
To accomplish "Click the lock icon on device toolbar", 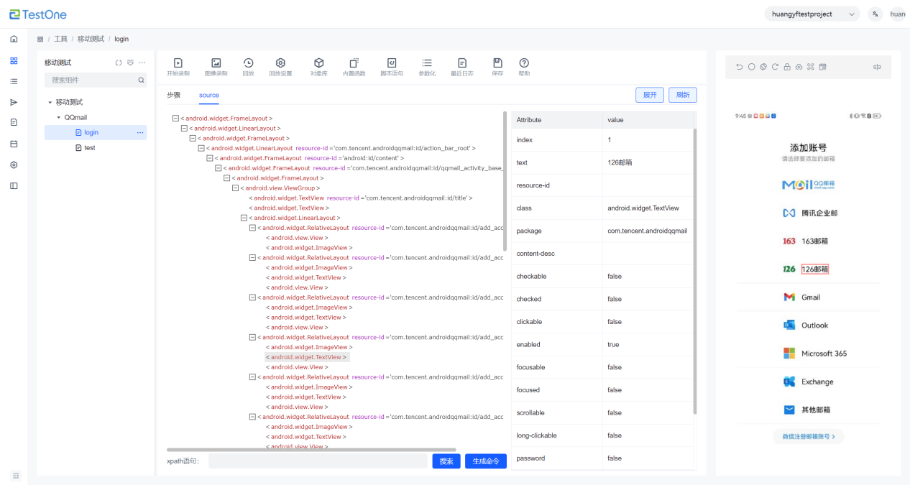I will [787, 67].
